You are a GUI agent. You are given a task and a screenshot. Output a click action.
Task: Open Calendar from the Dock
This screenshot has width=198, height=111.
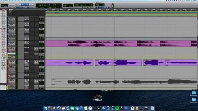coord(63,108)
